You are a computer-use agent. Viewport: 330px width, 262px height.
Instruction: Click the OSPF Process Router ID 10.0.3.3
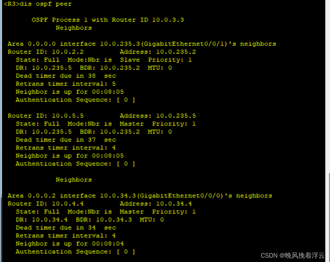pos(168,20)
